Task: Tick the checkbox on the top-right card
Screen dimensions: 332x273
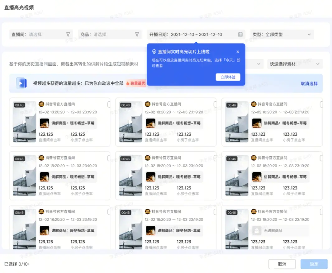Action: pos(321,104)
